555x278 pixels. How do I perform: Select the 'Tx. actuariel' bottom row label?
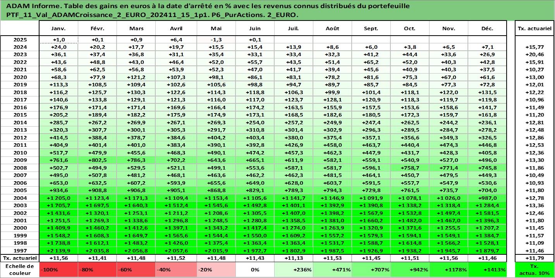point(20,258)
